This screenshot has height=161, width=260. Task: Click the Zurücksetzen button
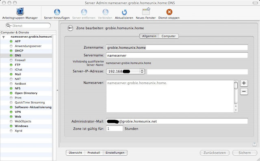(x=215, y=152)
